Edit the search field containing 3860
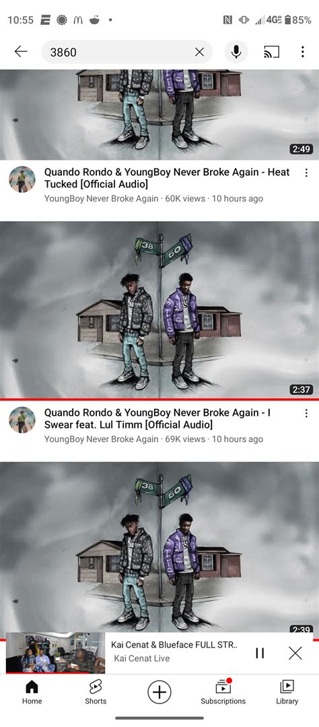The height and width of the screenshot is (727, 319). coord(118,52)
